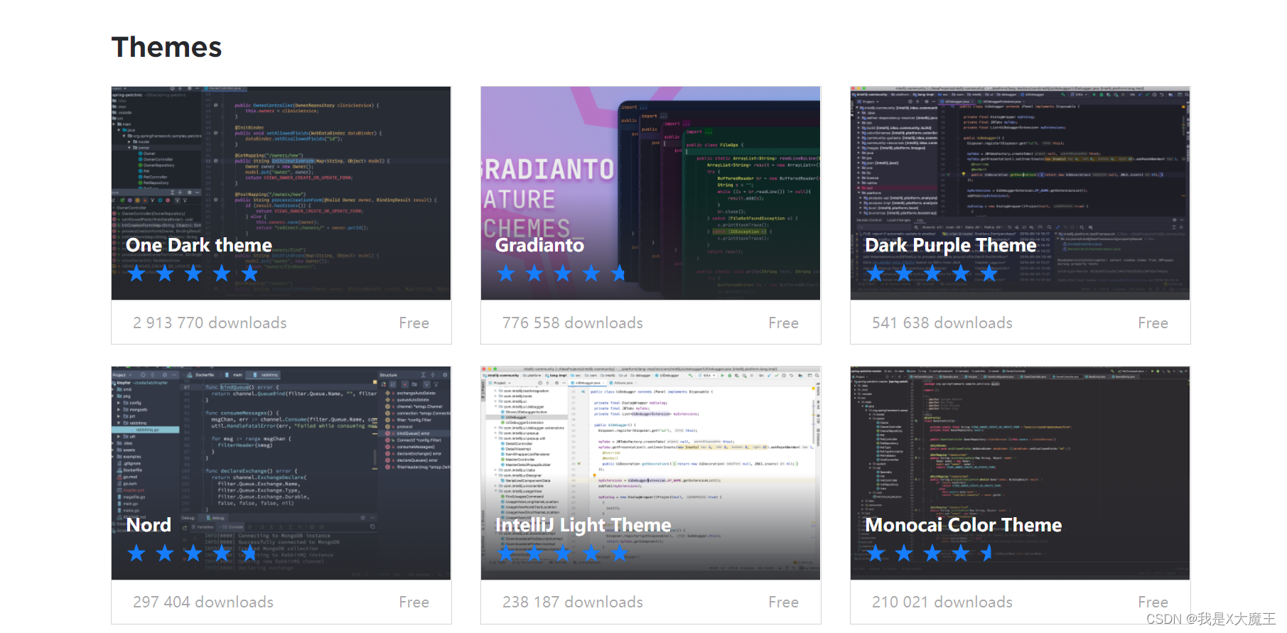
Task: Click the IntelliJ Light Theme star rating
Action: coord(563,553)
